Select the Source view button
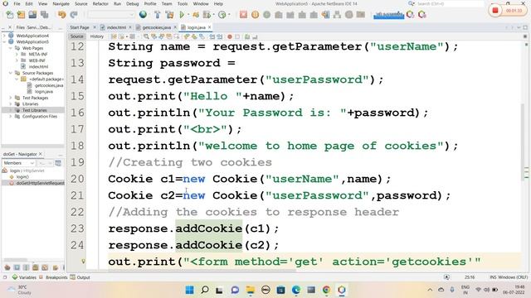 pyautogui.click(x=77, y=36)
